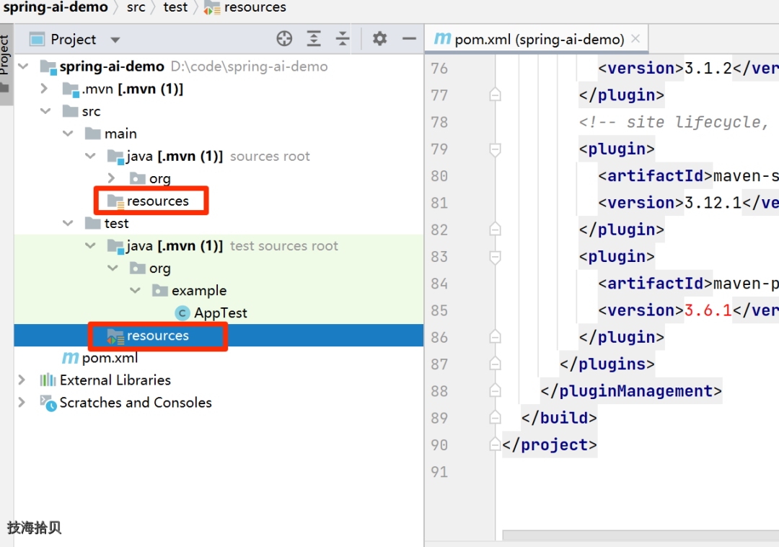
Task: Toggle fold marker at line 79 plugin
Action: 495,149
